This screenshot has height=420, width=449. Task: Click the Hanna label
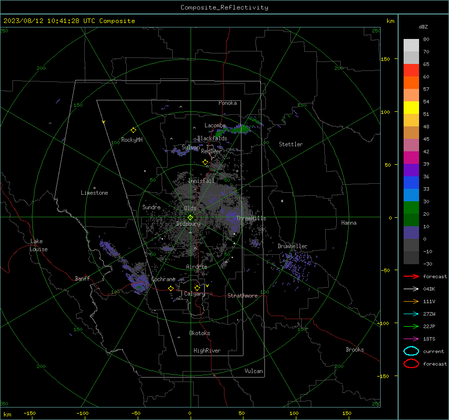click(349, 223)
